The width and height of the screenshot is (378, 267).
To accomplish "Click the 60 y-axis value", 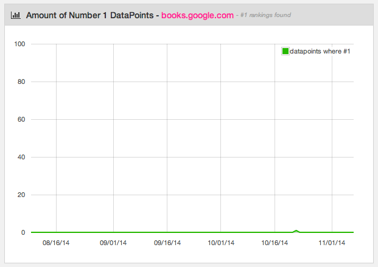I will [21, 119].
